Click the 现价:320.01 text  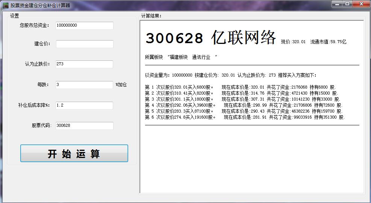(293, 42)
